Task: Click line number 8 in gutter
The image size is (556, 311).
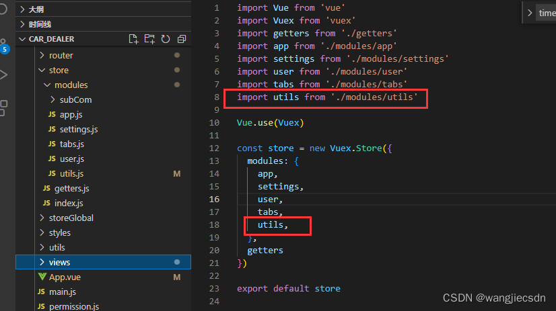Action: [217, 97]
